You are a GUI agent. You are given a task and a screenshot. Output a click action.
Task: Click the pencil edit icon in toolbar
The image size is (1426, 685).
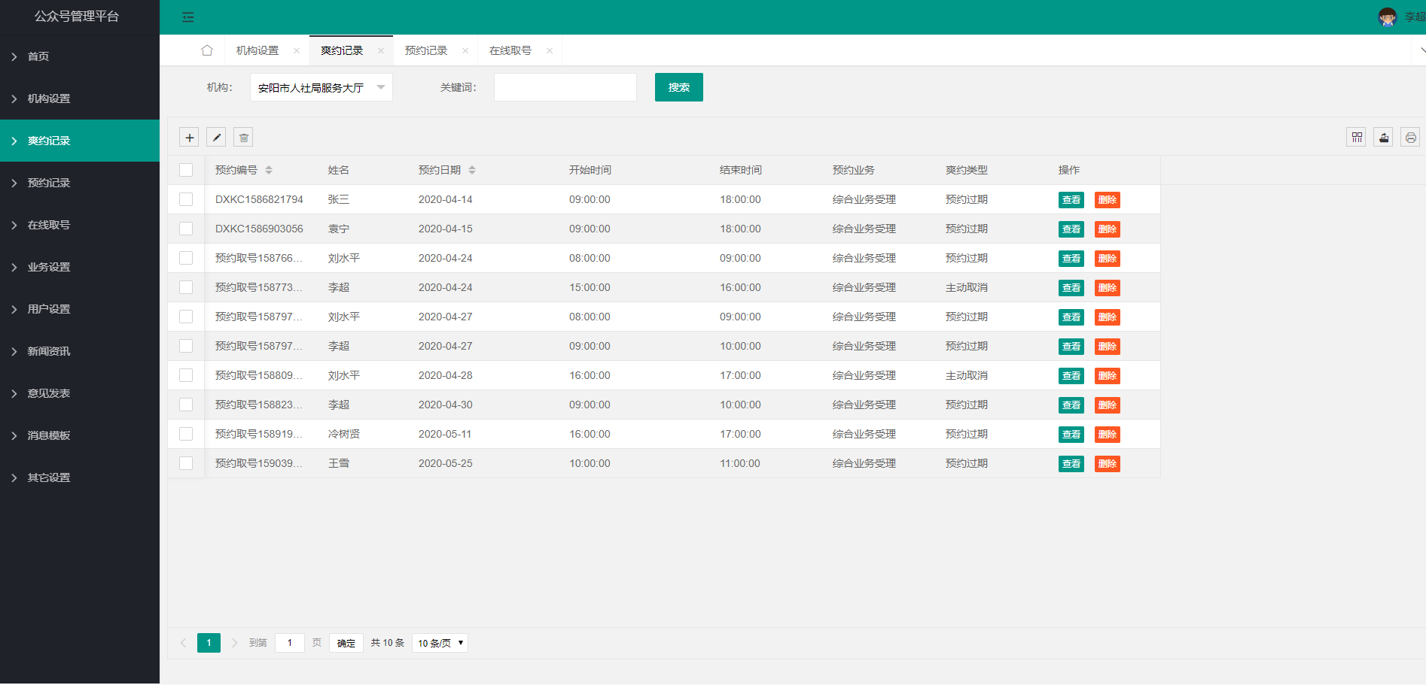click(x=216, y=138)
